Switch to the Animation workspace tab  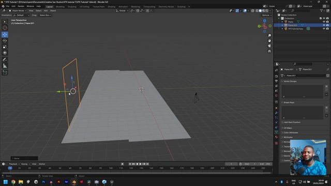(123, 7)
